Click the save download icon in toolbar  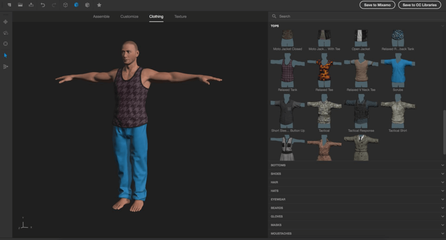31,5
